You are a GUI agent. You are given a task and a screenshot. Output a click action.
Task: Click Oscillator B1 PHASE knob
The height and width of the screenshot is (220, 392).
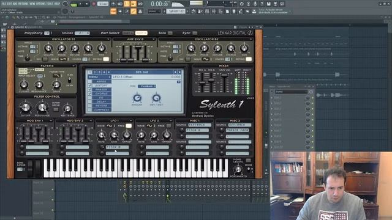pos(62,48)
